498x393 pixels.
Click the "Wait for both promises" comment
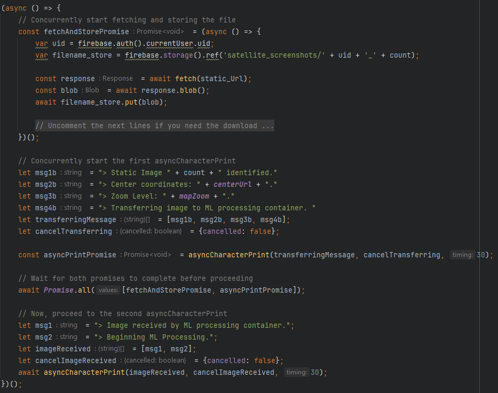pos(135,278)
